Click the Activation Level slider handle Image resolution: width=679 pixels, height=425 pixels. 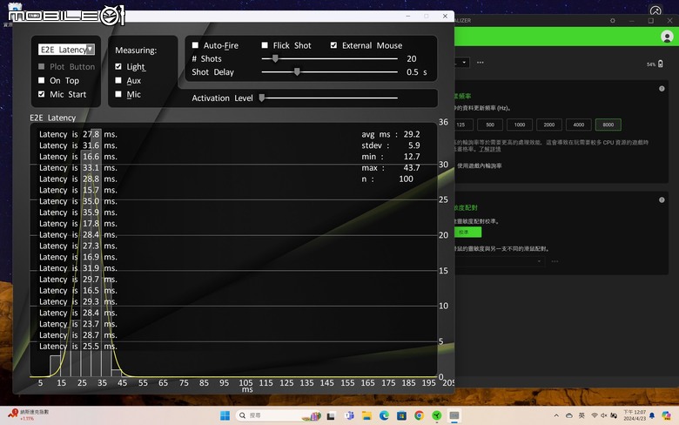tap(261, 98)
